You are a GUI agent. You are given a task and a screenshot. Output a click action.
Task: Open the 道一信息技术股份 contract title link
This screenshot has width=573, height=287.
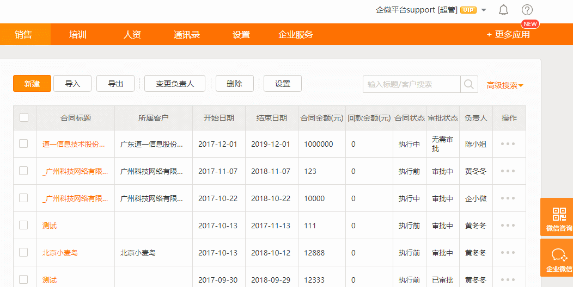coord(74,144)
